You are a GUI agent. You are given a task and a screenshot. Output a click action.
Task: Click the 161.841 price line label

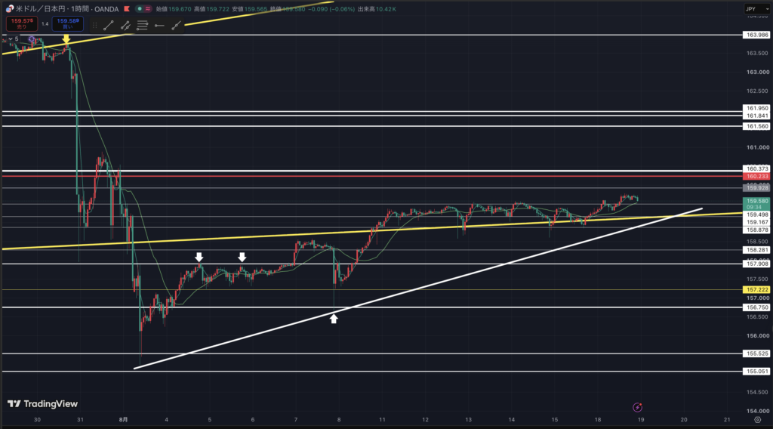756,116
